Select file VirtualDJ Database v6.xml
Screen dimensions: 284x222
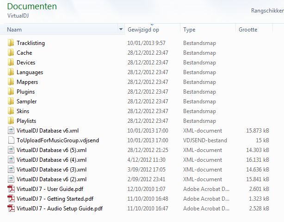pos(48,131)
